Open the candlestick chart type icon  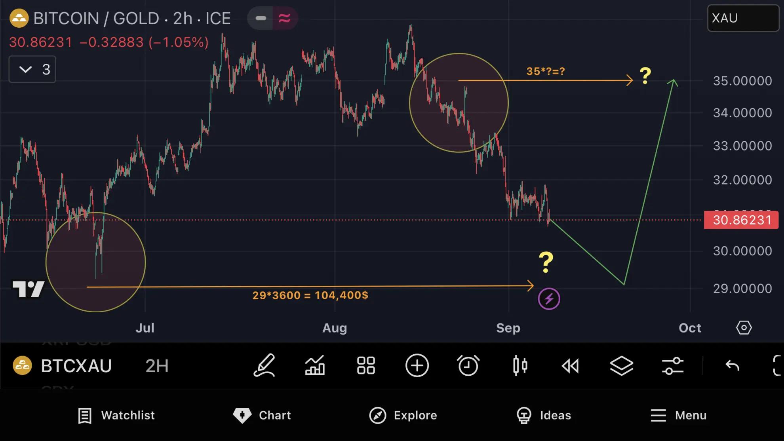(x=519, y=365)
